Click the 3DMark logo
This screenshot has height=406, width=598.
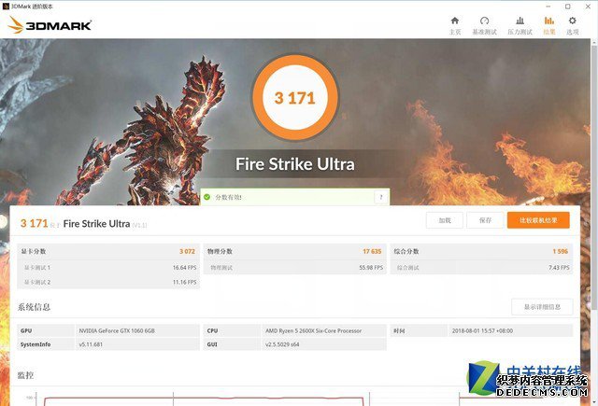click(50, 25)
